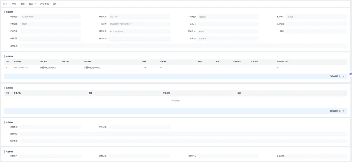Image resolution: width=352 pixels, height=162 pixels.
Task: Select the 单据日期 date field
Action: [x=139, y=17]
